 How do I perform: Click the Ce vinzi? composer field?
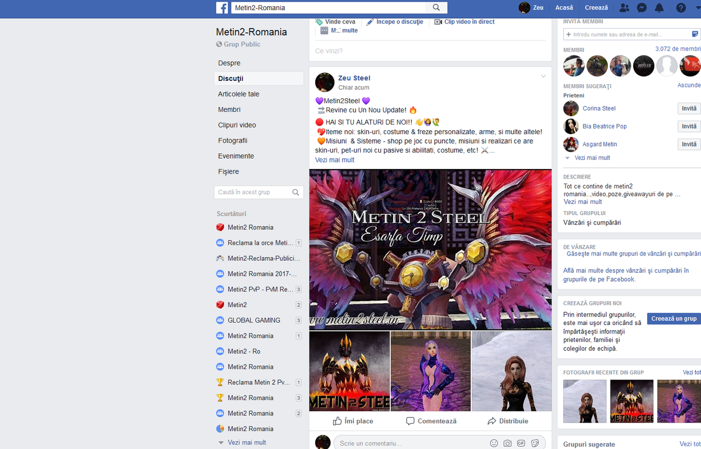click(x=430, y=51)
